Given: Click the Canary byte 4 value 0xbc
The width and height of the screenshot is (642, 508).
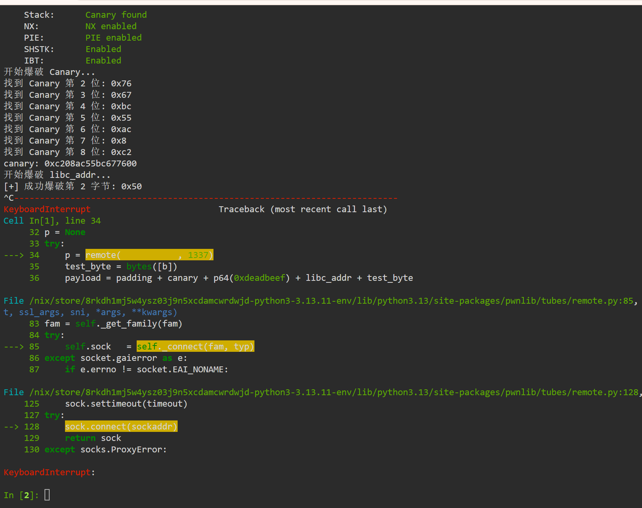Looking at the screenshot, I should (x=121, y=106).
